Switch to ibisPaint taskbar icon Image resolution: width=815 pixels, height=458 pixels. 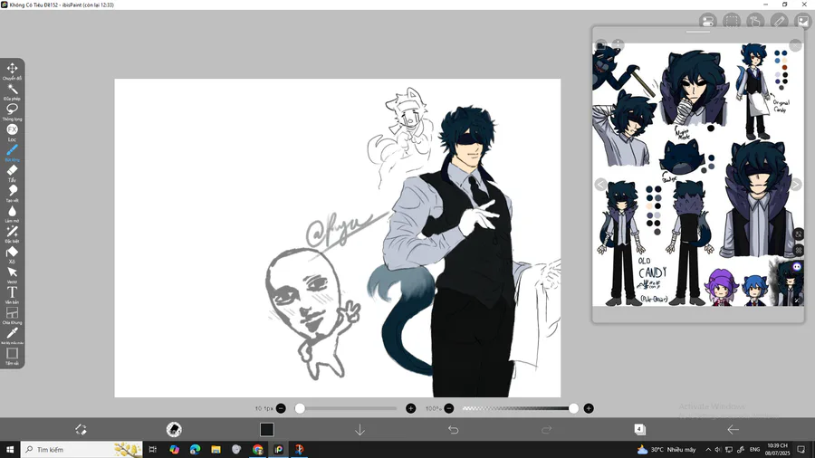(x=279, y=450)
